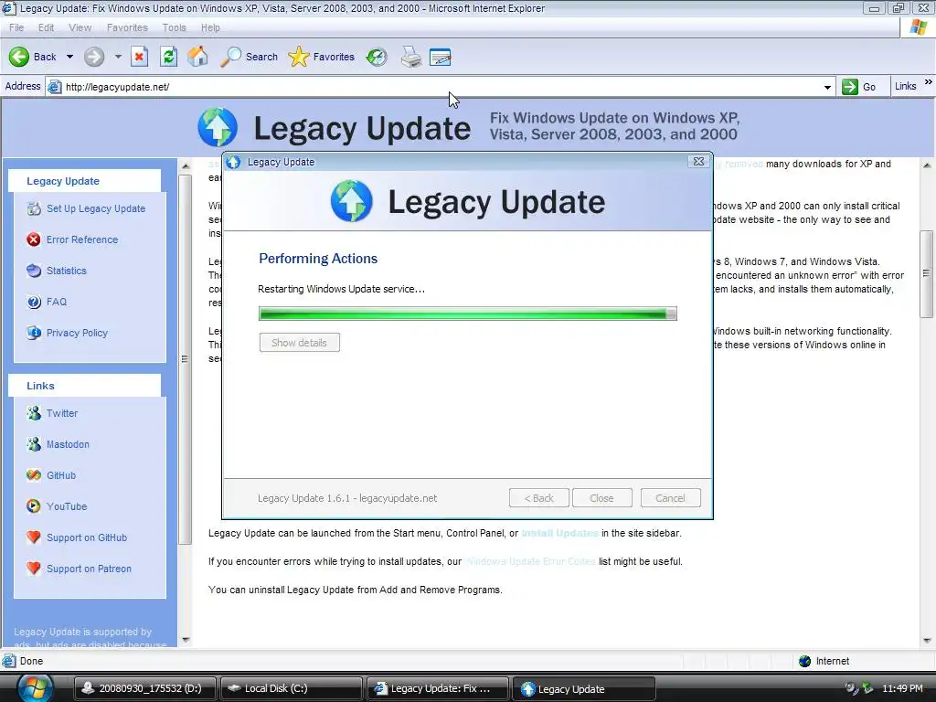Click the Cancel button in the Legacy Update dialog
This screenshot has height=702, width=936.
pos(670,498)
